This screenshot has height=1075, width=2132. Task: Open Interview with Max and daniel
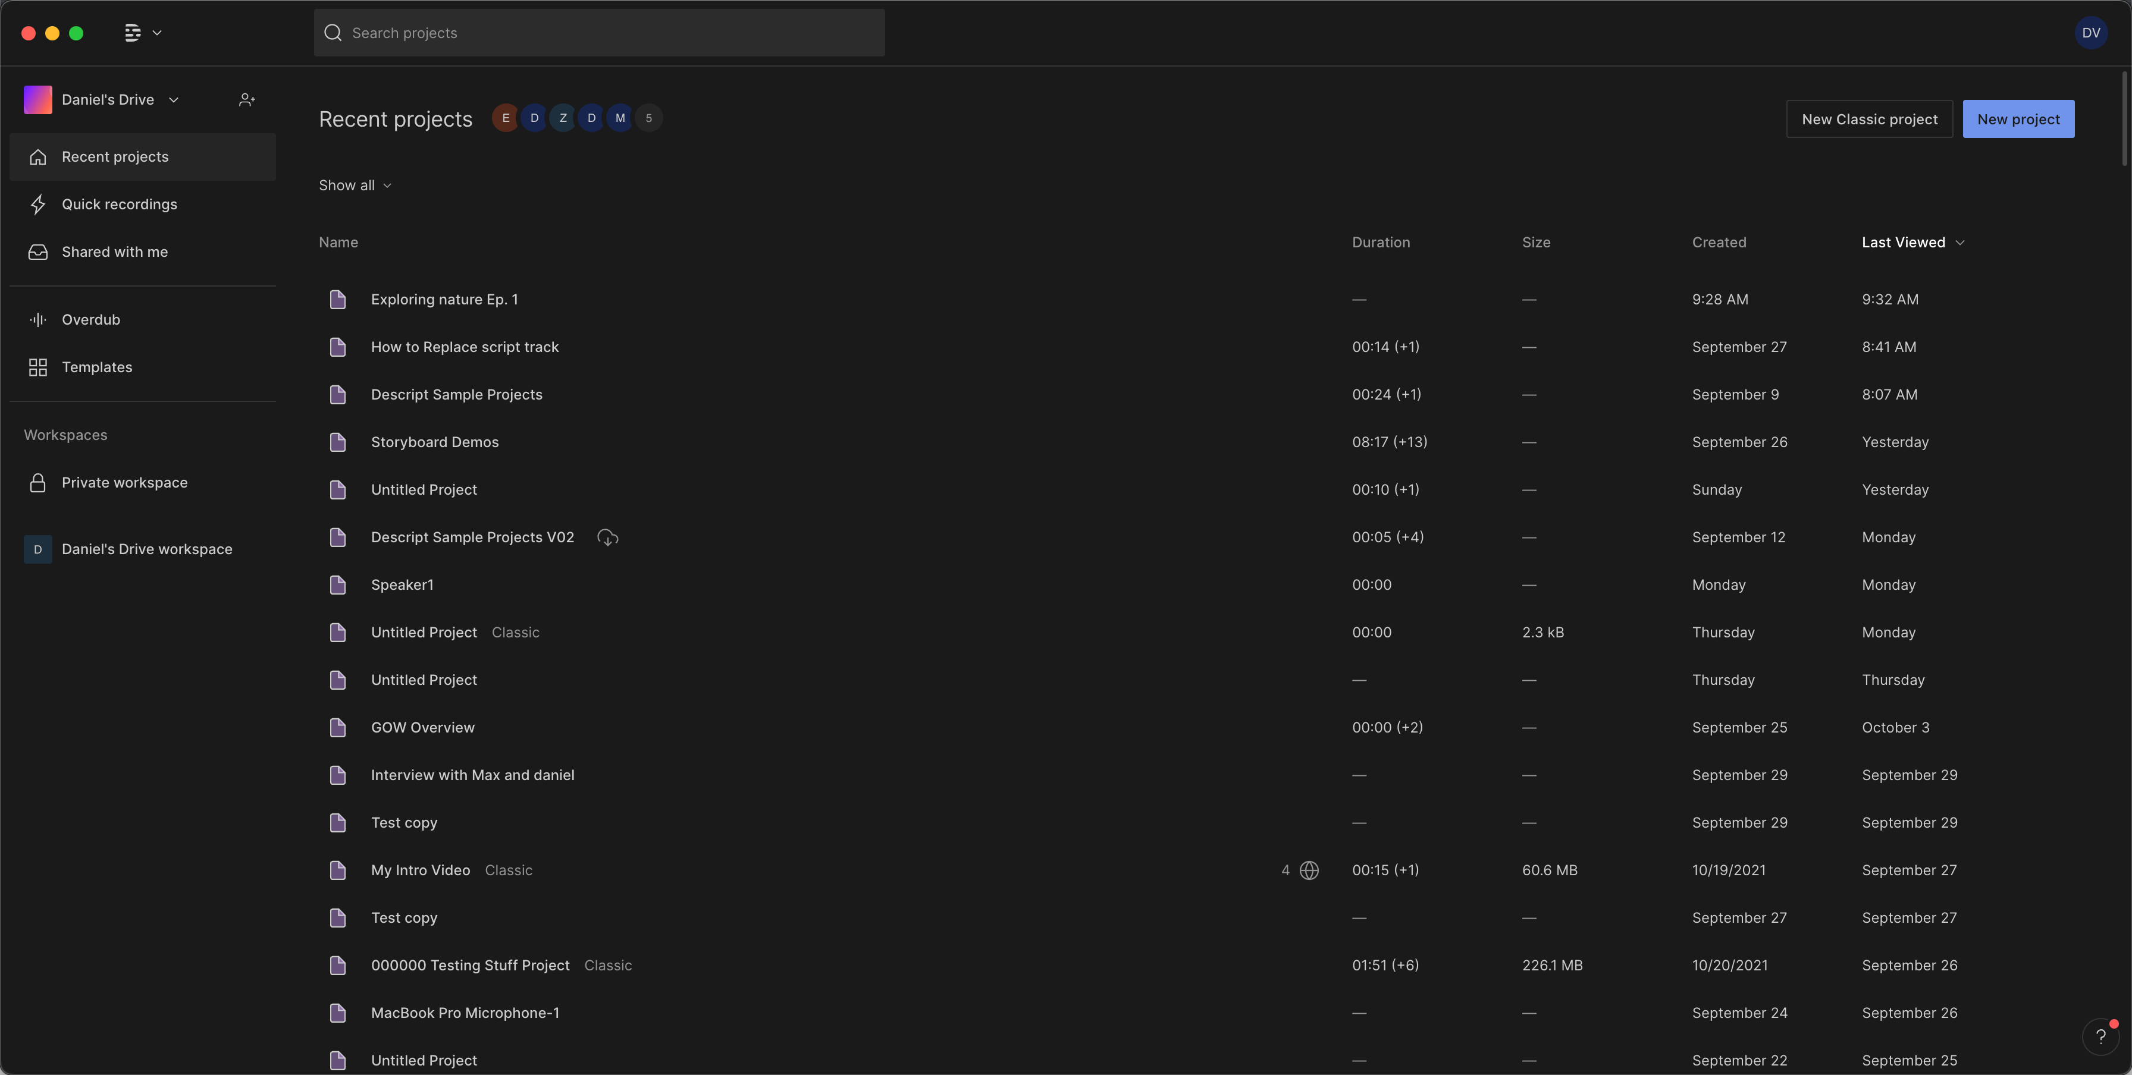point(472,776)
